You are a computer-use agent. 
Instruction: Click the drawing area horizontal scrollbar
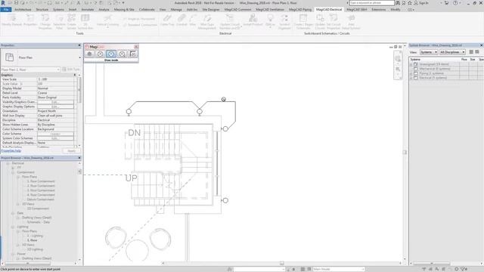[281, 264]
